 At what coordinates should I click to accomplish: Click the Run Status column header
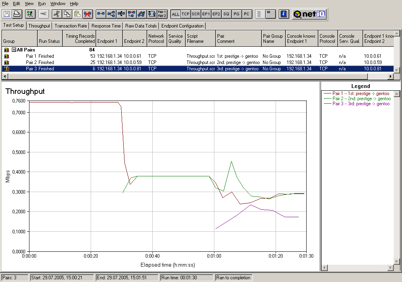(50, 38)
